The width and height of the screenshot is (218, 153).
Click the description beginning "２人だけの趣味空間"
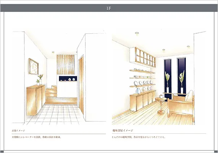pos(139,137)
